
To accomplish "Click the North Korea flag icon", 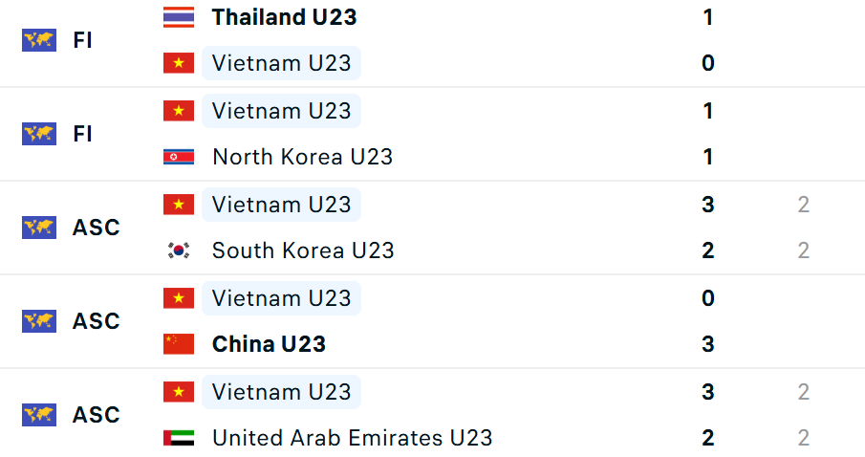I will tap(179, 157).
